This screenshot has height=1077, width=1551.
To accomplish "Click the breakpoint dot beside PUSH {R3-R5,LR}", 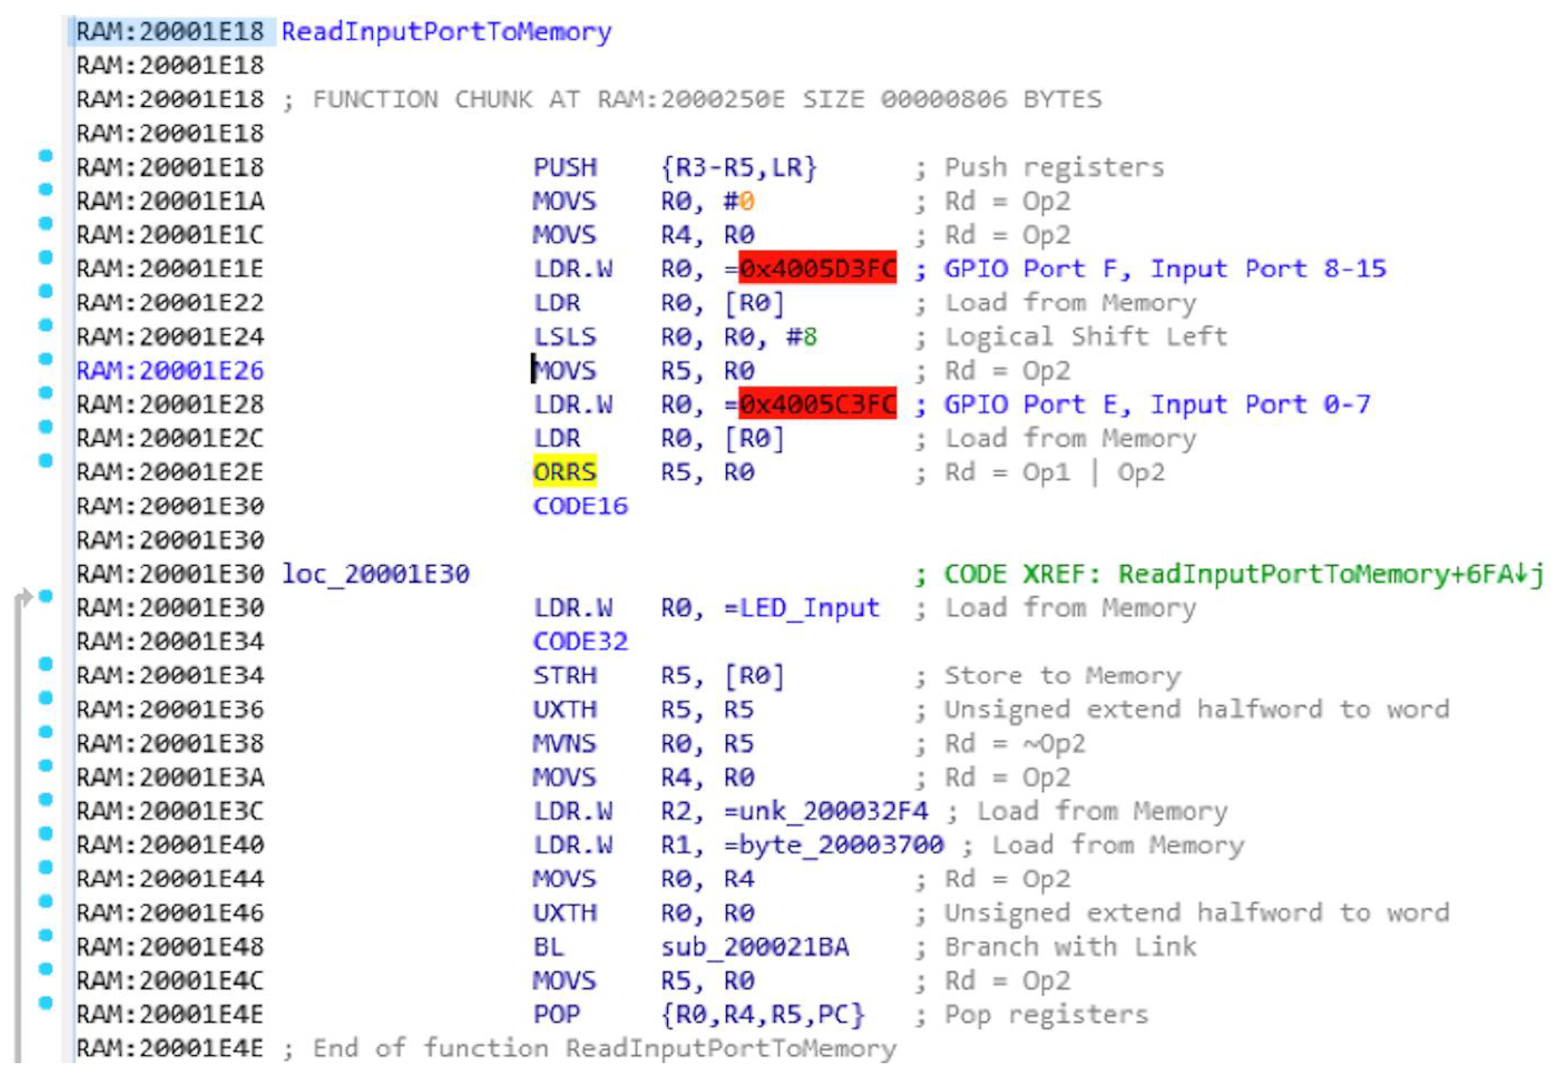I will [45, 156].
